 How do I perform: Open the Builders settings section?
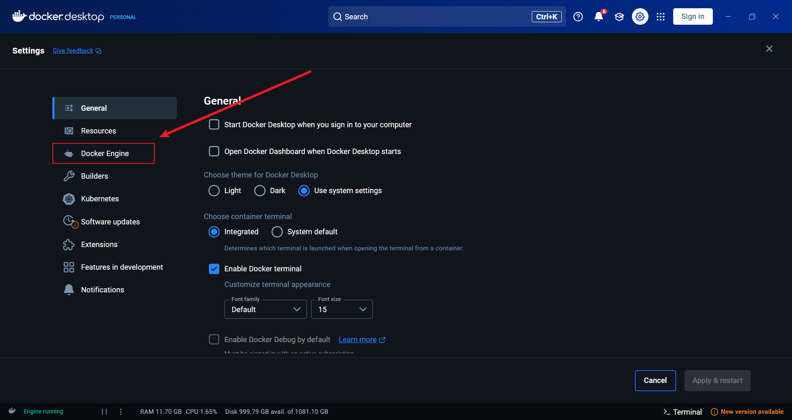click(115, 176)
